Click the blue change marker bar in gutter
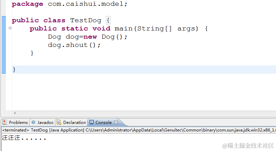This screenshot has width=276, height=151. (4, 45)
